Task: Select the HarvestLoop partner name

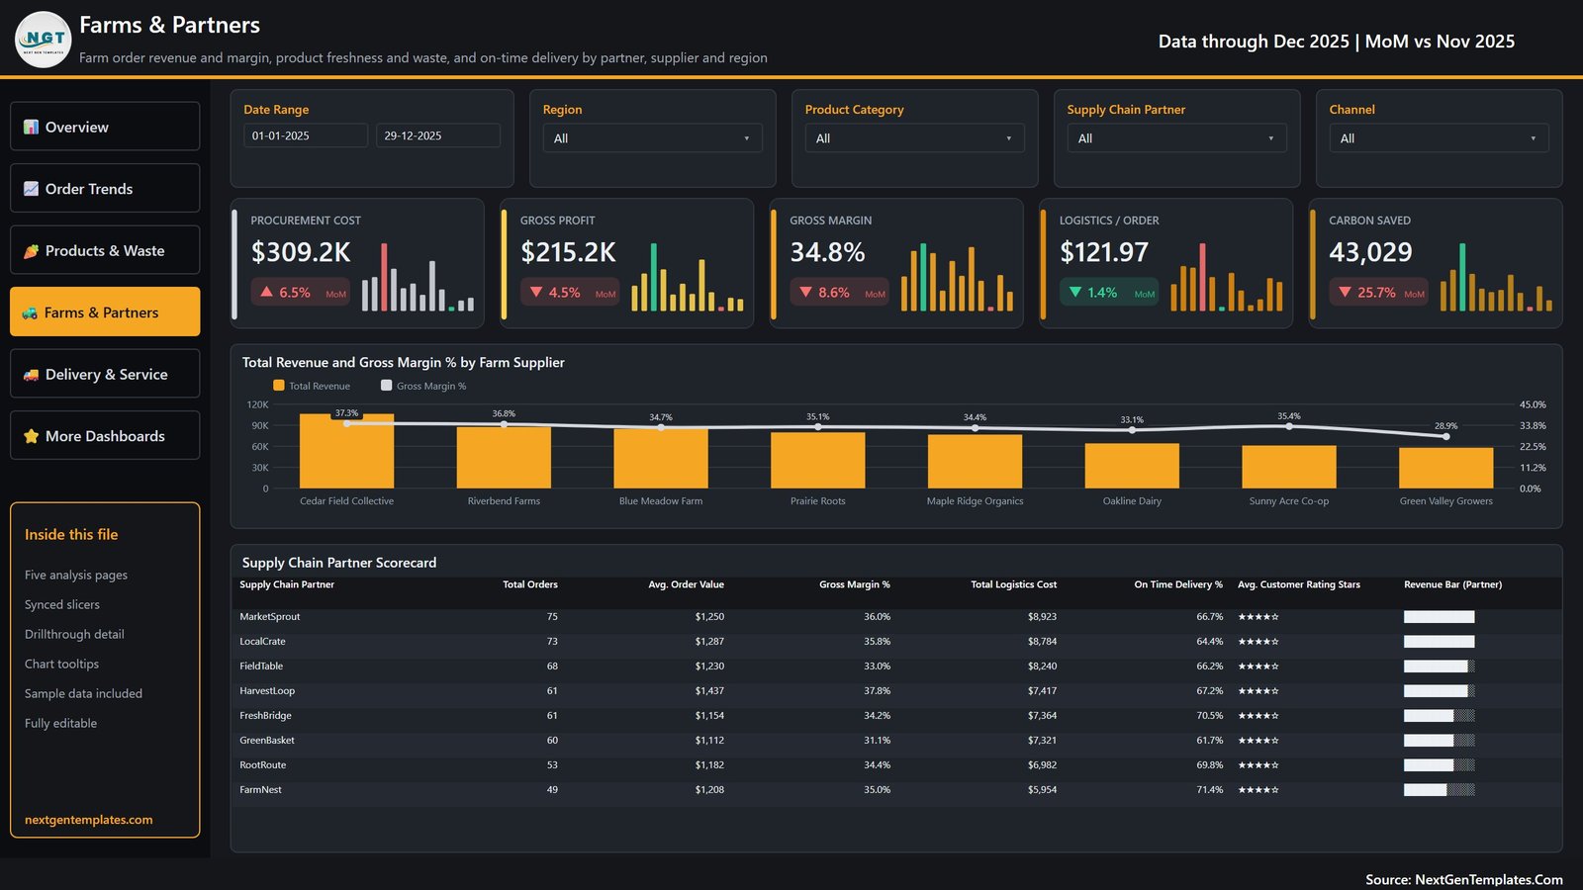Action: click(267, 691)
